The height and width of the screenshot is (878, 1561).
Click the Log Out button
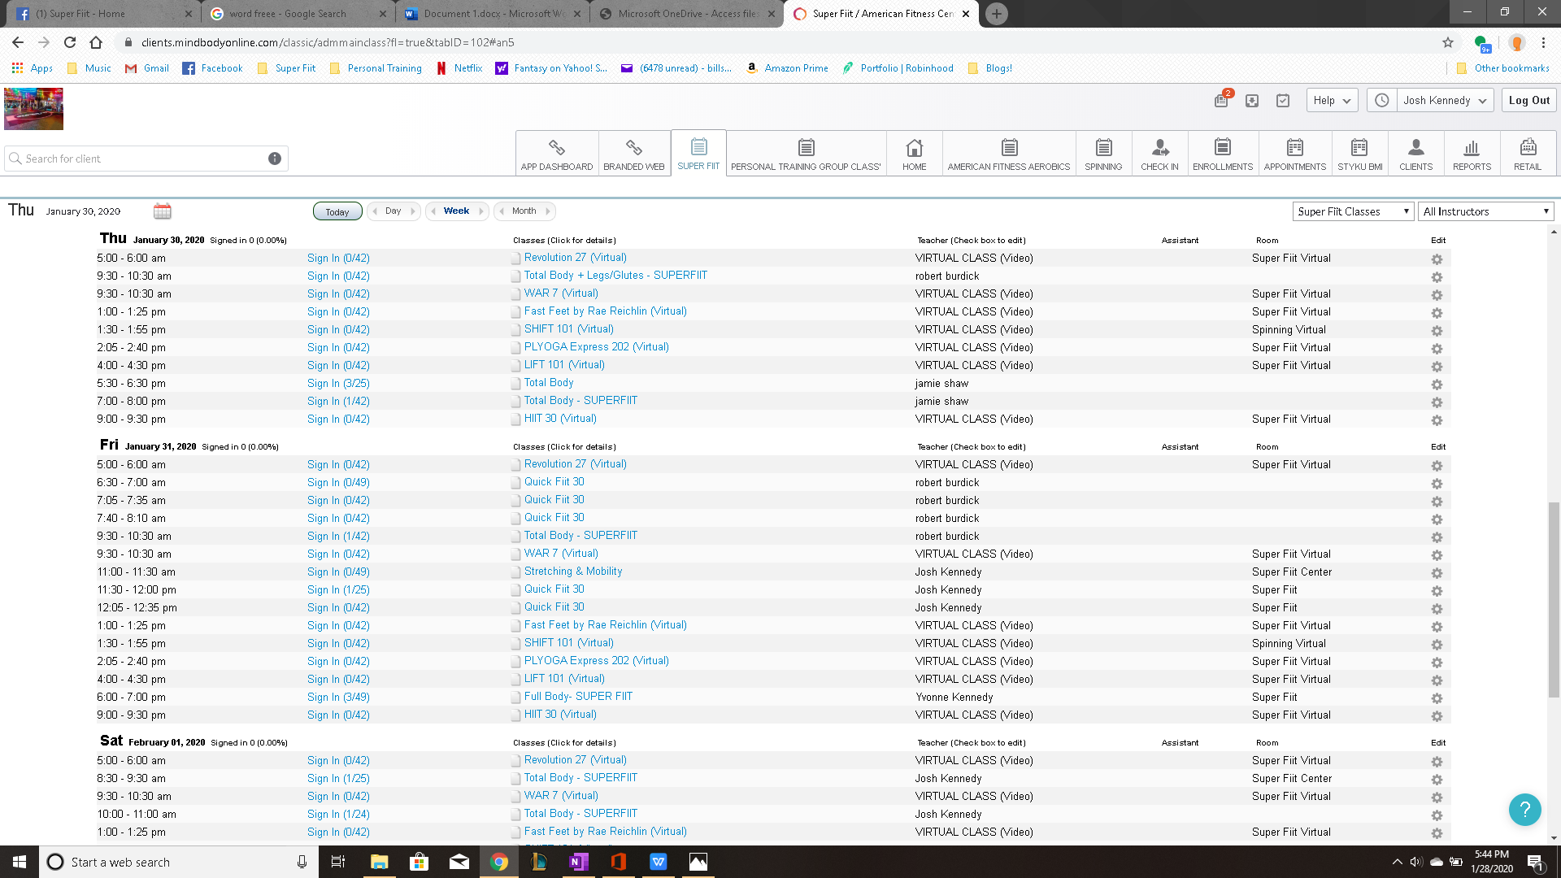[x=1528, y=101]
